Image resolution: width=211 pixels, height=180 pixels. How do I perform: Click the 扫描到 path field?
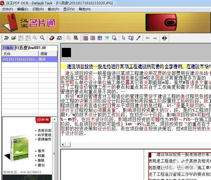36,48
